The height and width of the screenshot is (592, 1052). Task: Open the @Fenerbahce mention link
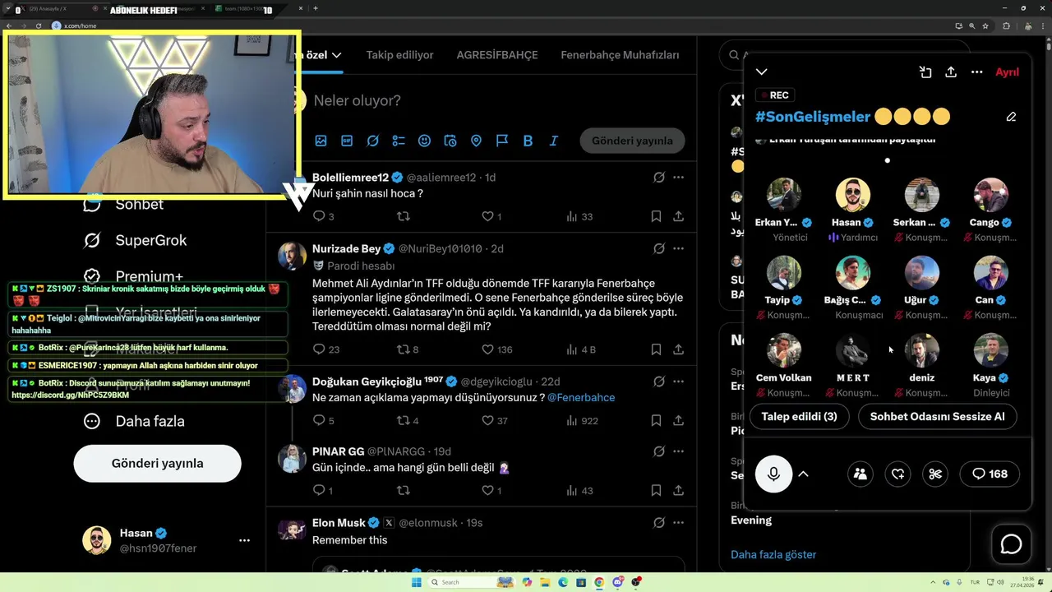pyautogui.click(x=581, y=397)
